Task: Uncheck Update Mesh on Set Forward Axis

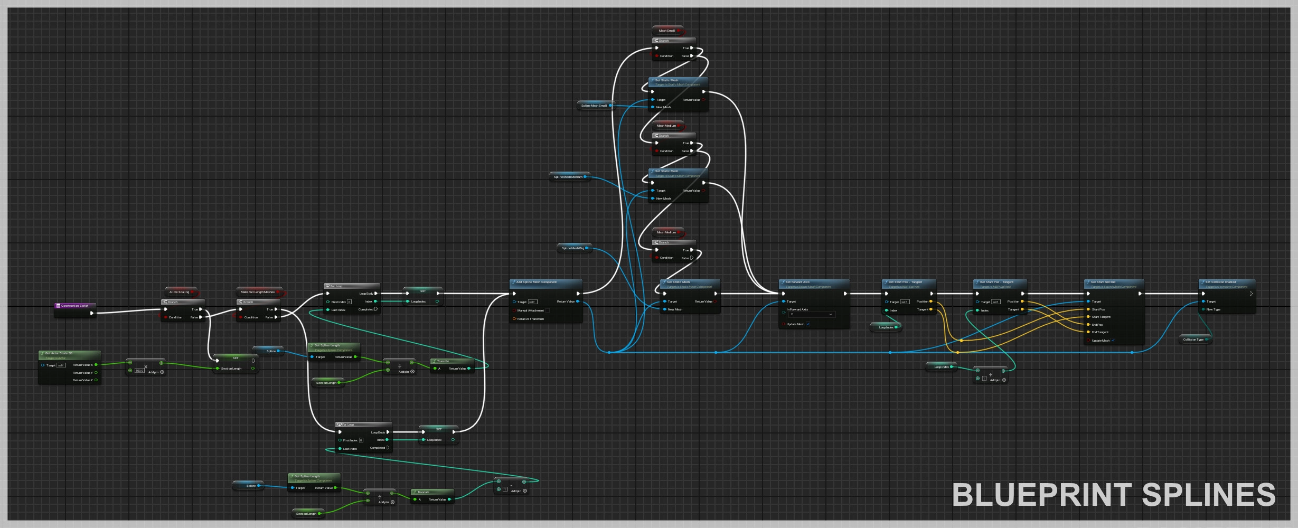Action: point(808,324)
